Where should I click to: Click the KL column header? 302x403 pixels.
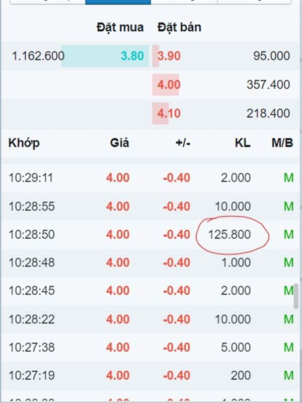(243, 143)
